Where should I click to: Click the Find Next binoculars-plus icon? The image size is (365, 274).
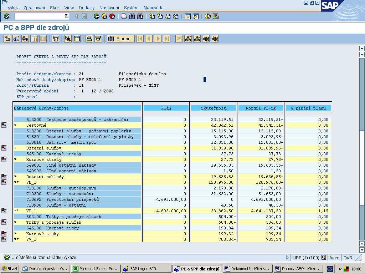coord(140,16)
